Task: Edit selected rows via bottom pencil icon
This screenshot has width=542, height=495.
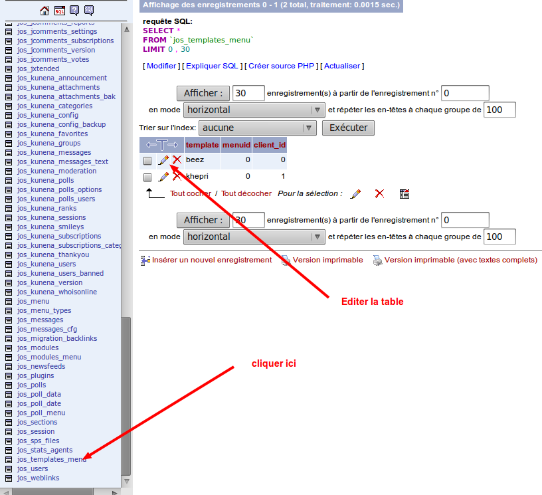Action: click(x=355, y=193)
